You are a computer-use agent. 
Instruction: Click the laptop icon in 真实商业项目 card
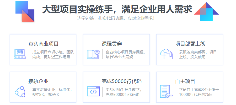(x=20, y=54)
